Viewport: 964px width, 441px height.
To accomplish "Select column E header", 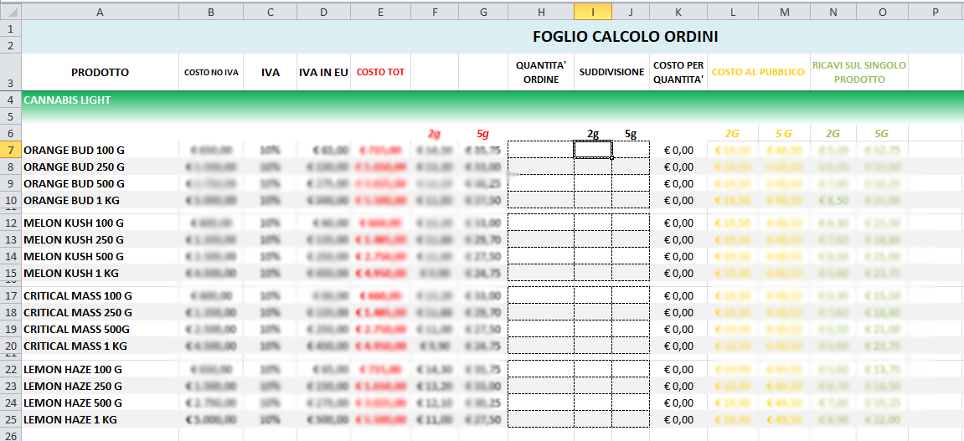I will coord(380,11).
